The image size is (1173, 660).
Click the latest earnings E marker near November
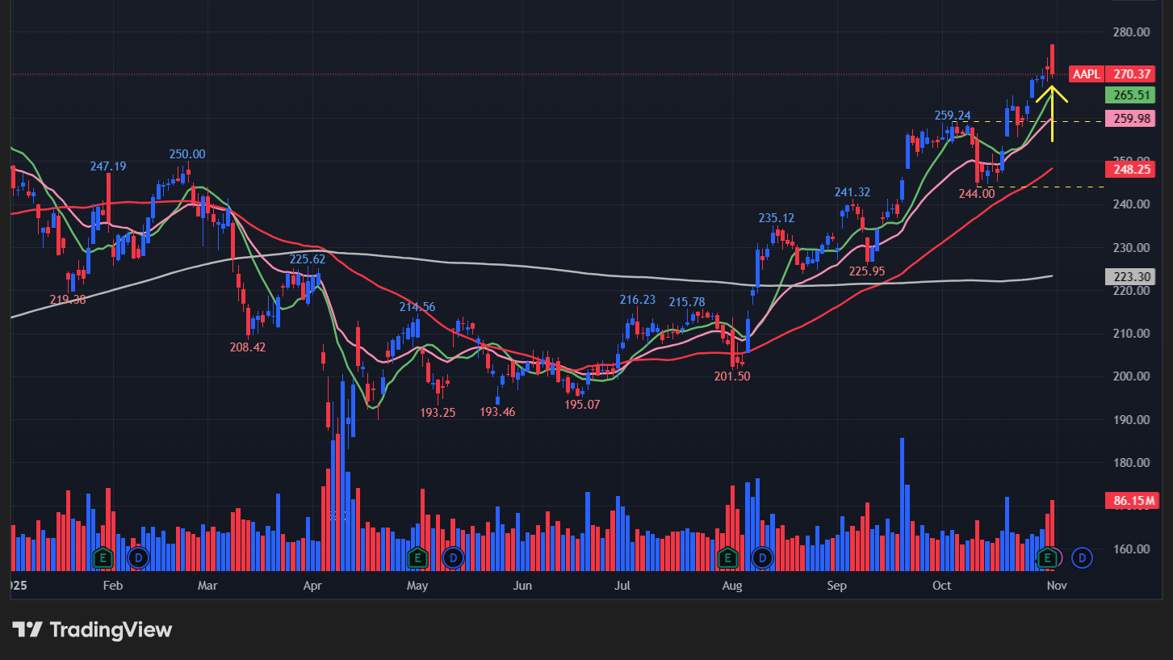pos(1048,557)
